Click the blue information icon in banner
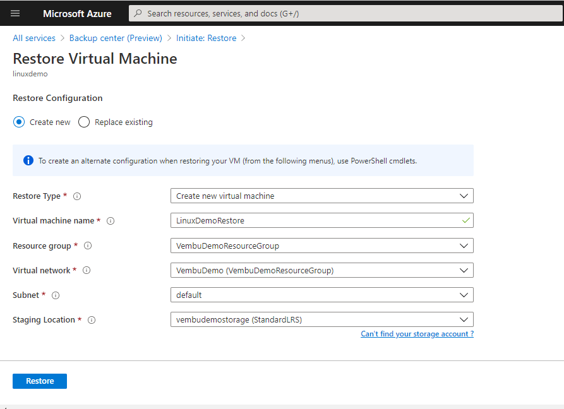 coord(28,160)
